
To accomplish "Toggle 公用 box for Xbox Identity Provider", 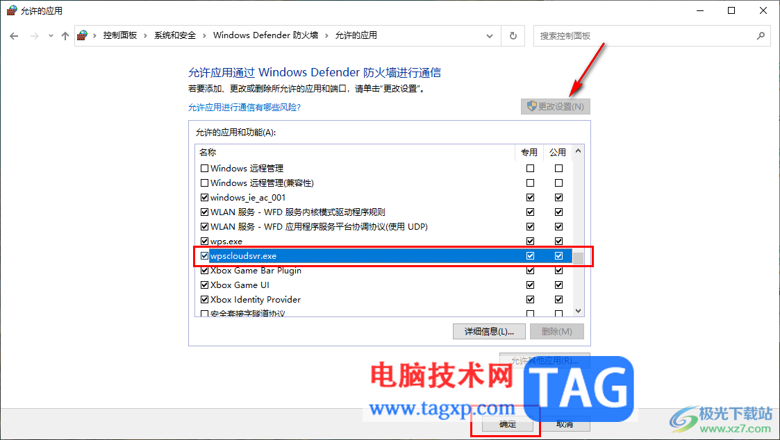I will click(x=558, y=300).
